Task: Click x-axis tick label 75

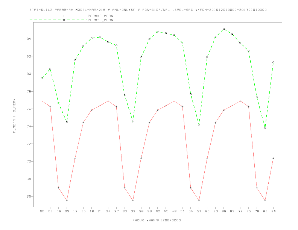Action: coord(249,211)
